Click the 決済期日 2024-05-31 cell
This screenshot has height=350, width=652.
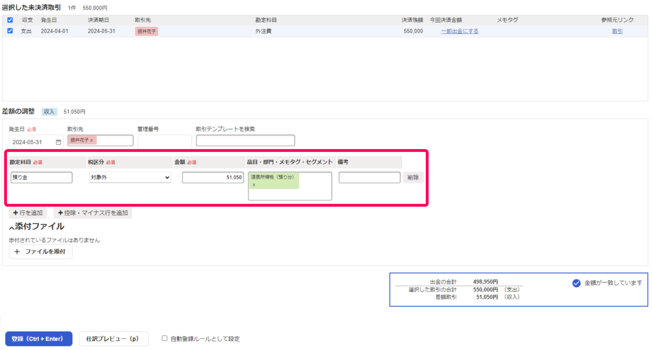coord(101,31)
